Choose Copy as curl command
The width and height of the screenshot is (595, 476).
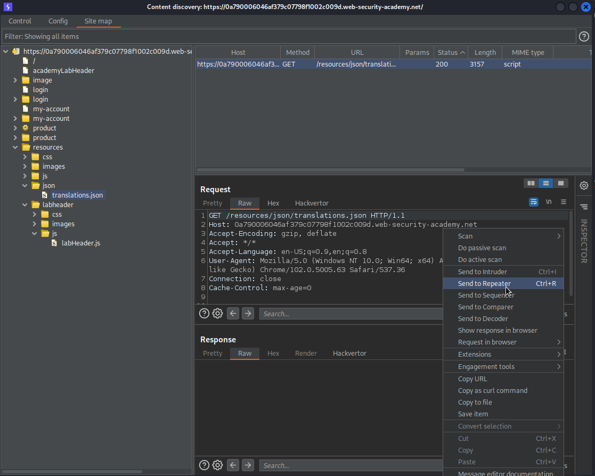(x=503, y=390)
